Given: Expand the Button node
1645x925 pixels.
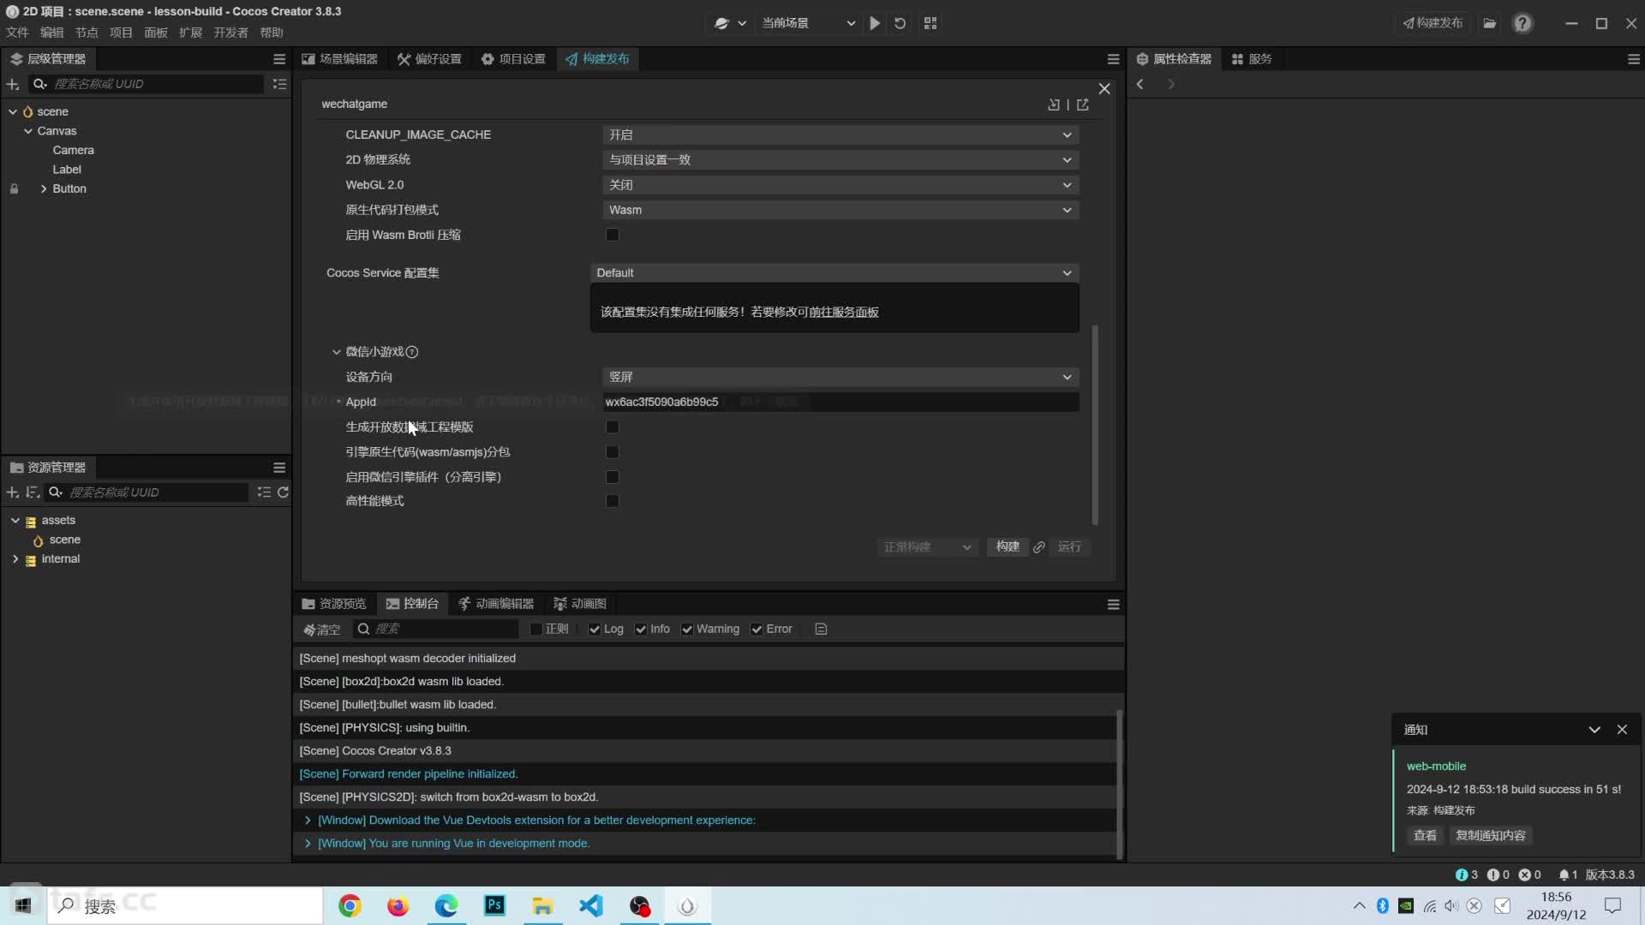Looking at the screenshot, I should 44,189.
